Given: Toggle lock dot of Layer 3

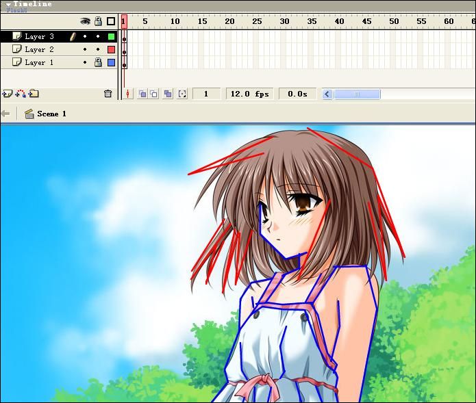Looking at the screenshot, I should pos(98,36).
